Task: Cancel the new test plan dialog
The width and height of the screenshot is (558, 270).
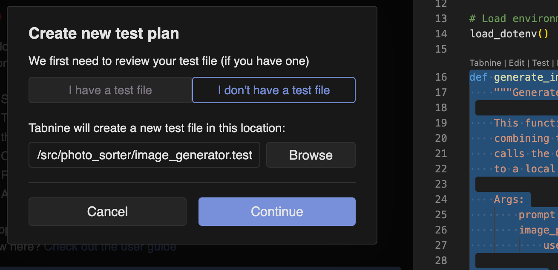Action: tap(107, 211)
